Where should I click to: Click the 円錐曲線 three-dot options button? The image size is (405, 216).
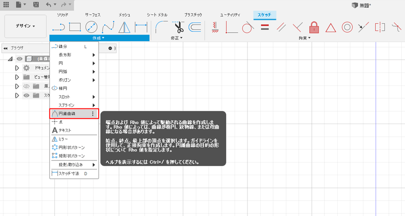coord(93,114)
